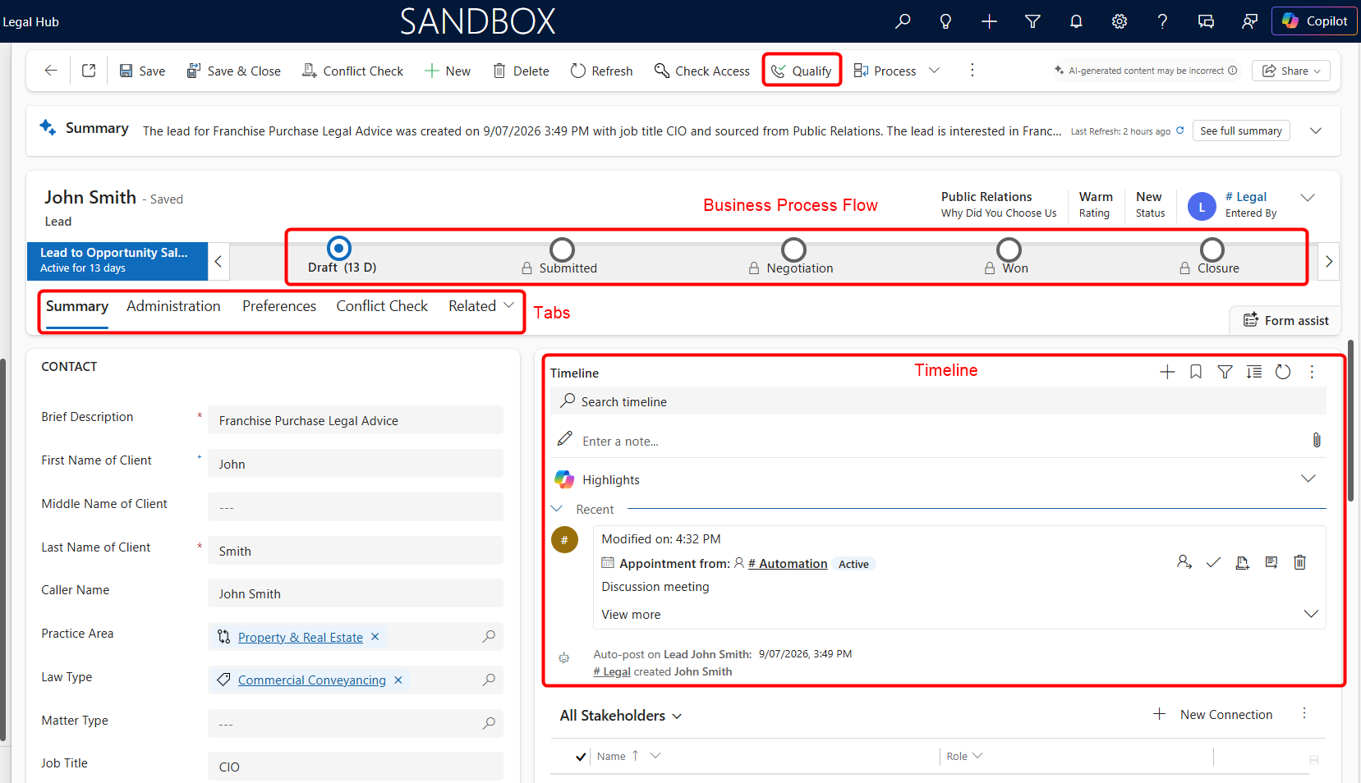Add a timeline record with plus icon
The image size is (1361, 783).
pyautogui.click(x=1167, y=372)
